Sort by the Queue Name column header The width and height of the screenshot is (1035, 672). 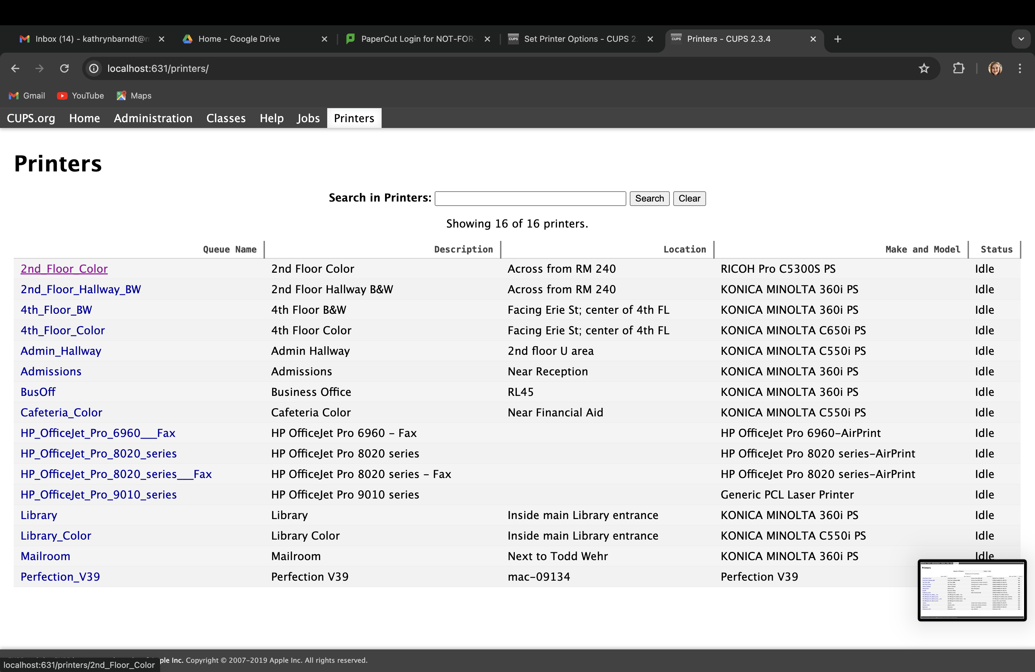point(230,249)
